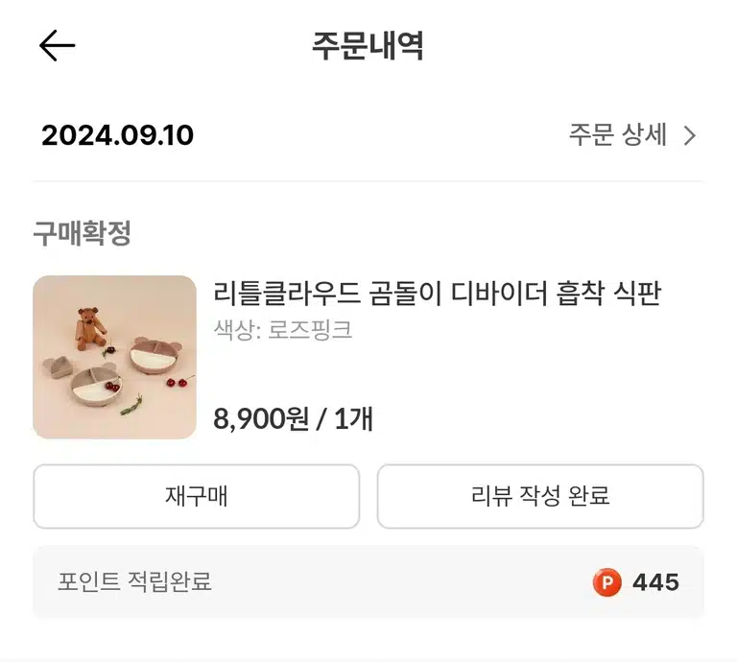The height and width of the screenshot is (662, 737).
Task: Click the small heart-shaped bowl in product image
Action: (x=58, y=367)
